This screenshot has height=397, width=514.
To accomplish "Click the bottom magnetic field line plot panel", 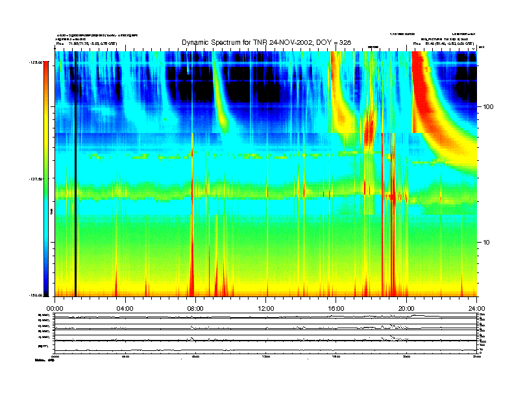I will [x=265, y=346].
